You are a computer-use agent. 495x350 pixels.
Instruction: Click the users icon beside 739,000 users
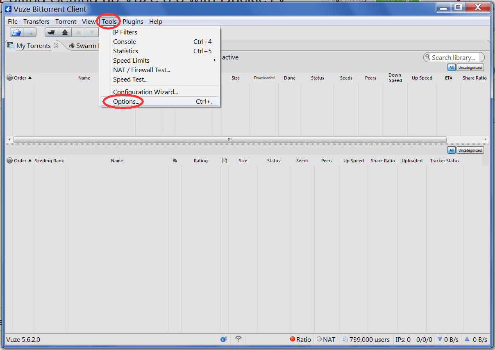point(345,339)
